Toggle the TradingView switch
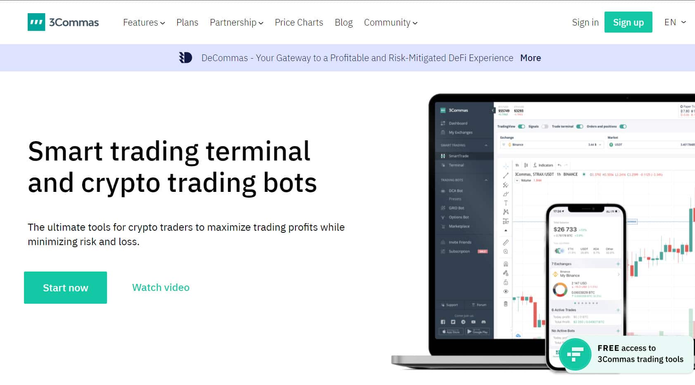The width and height of the screenshot is (695, 385). [521, 127]
